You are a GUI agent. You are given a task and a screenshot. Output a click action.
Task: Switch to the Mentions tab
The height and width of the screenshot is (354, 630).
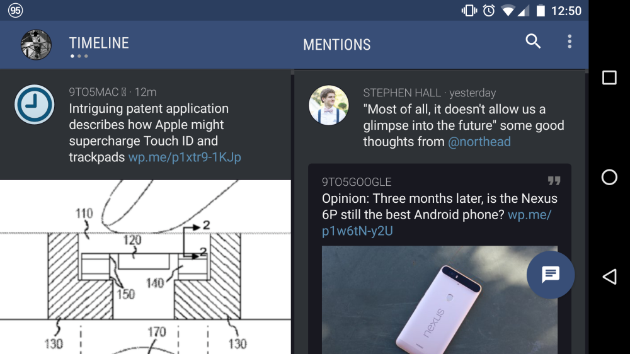[337, 45]
